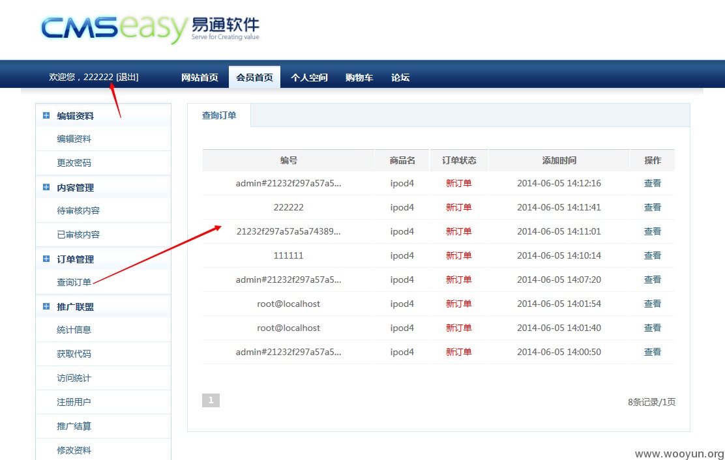Open 编辑资料 sidebar sub-link
The height and width of the screenshot is (460, 725).
coord(74,139)
